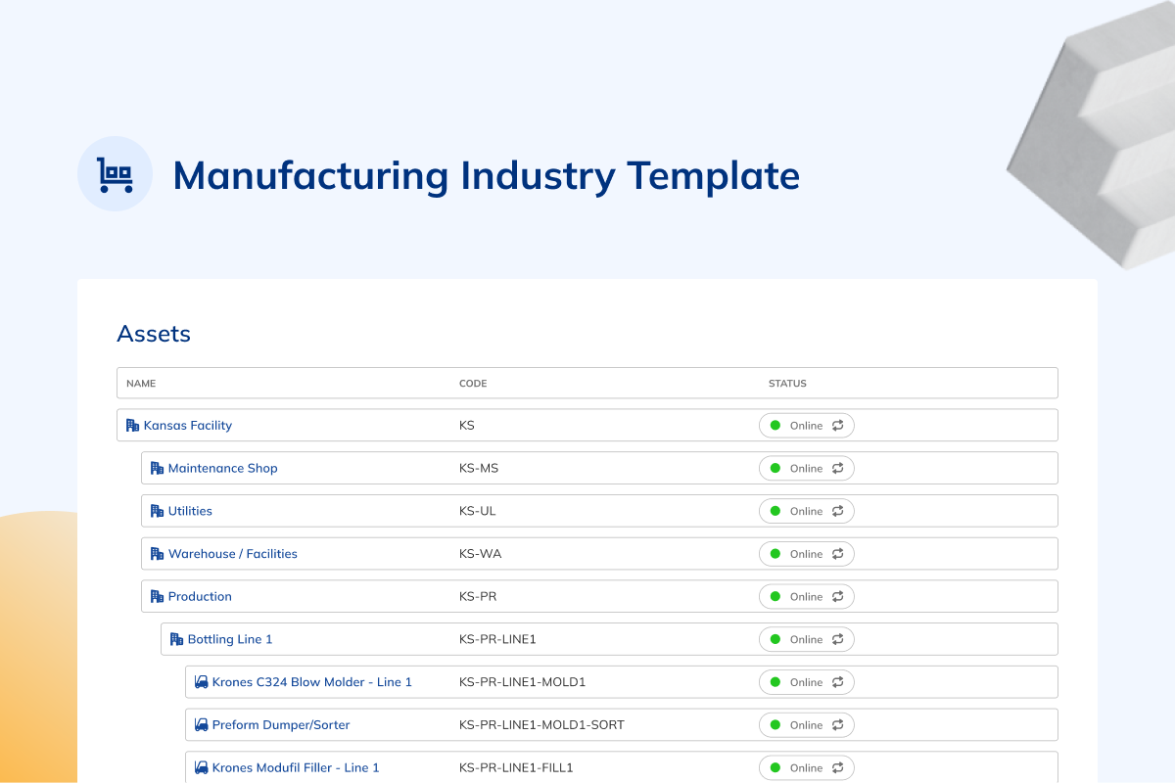Click the cart icon beside the Manufacturing Industry Template title
This screenshot has width=1175, height=783.
click(x=115, y=175)
